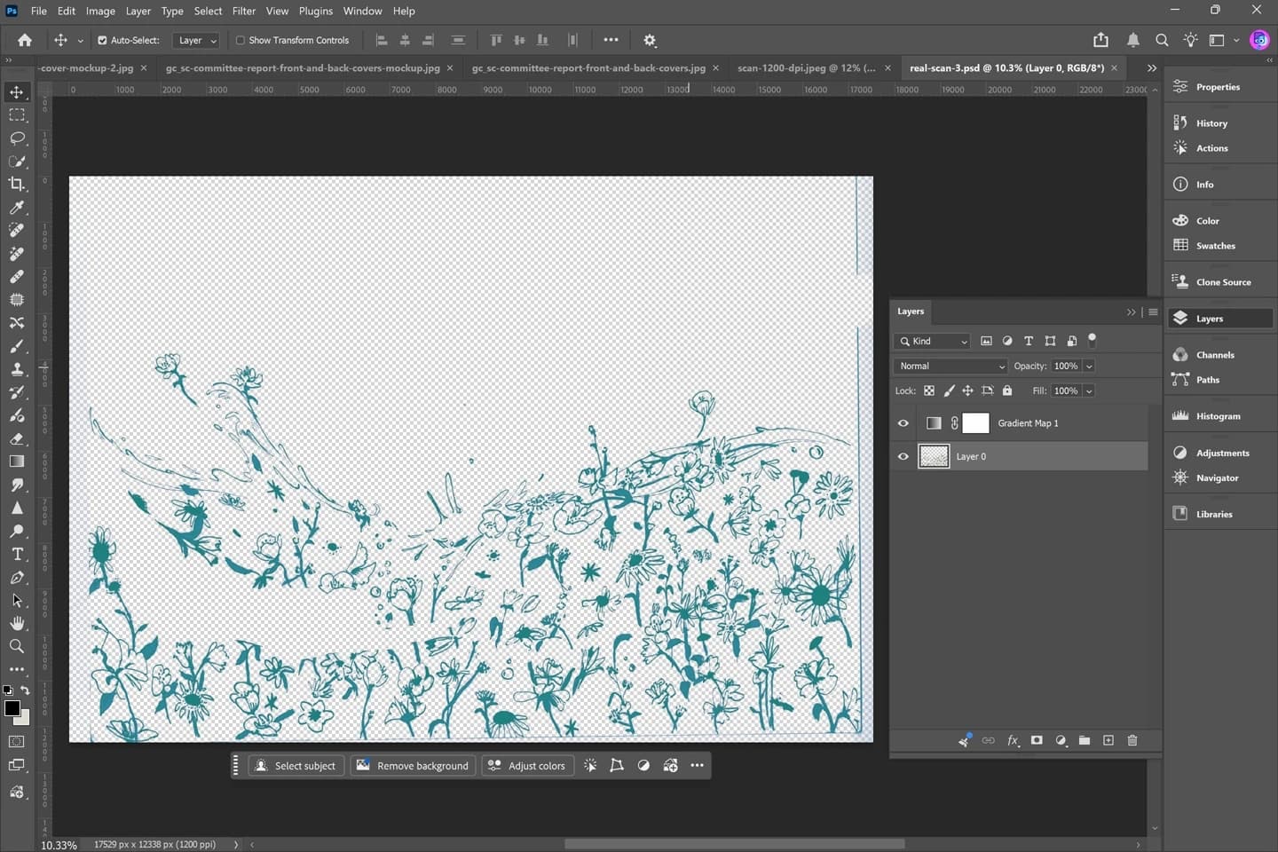Image resolution: width=1278 pixels, height=852 pixels.
Task: Select the Move tool
Action: [17, 92]
